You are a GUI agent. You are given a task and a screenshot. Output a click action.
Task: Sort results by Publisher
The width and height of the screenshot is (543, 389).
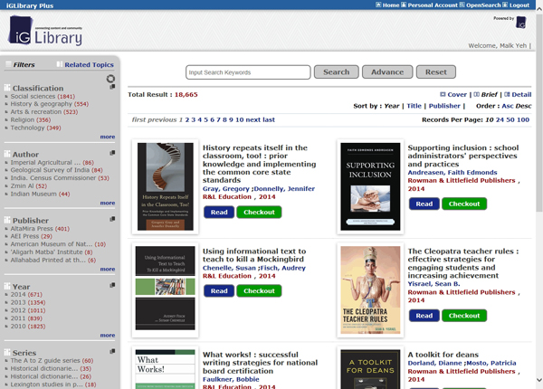pos(444,106)
